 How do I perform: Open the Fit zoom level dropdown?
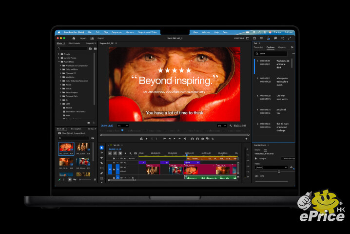click(x=123, y=126)
